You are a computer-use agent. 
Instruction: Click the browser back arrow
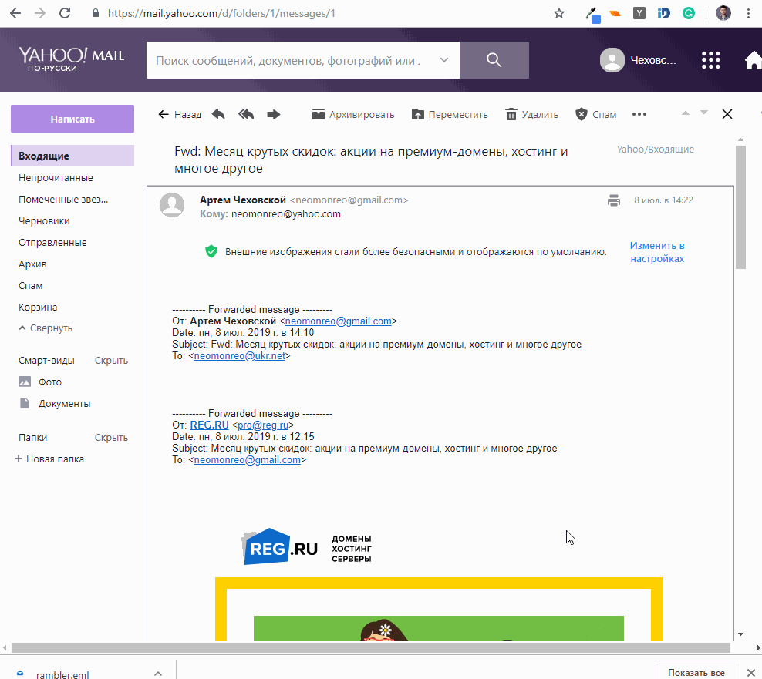click(x=15, y=13)
